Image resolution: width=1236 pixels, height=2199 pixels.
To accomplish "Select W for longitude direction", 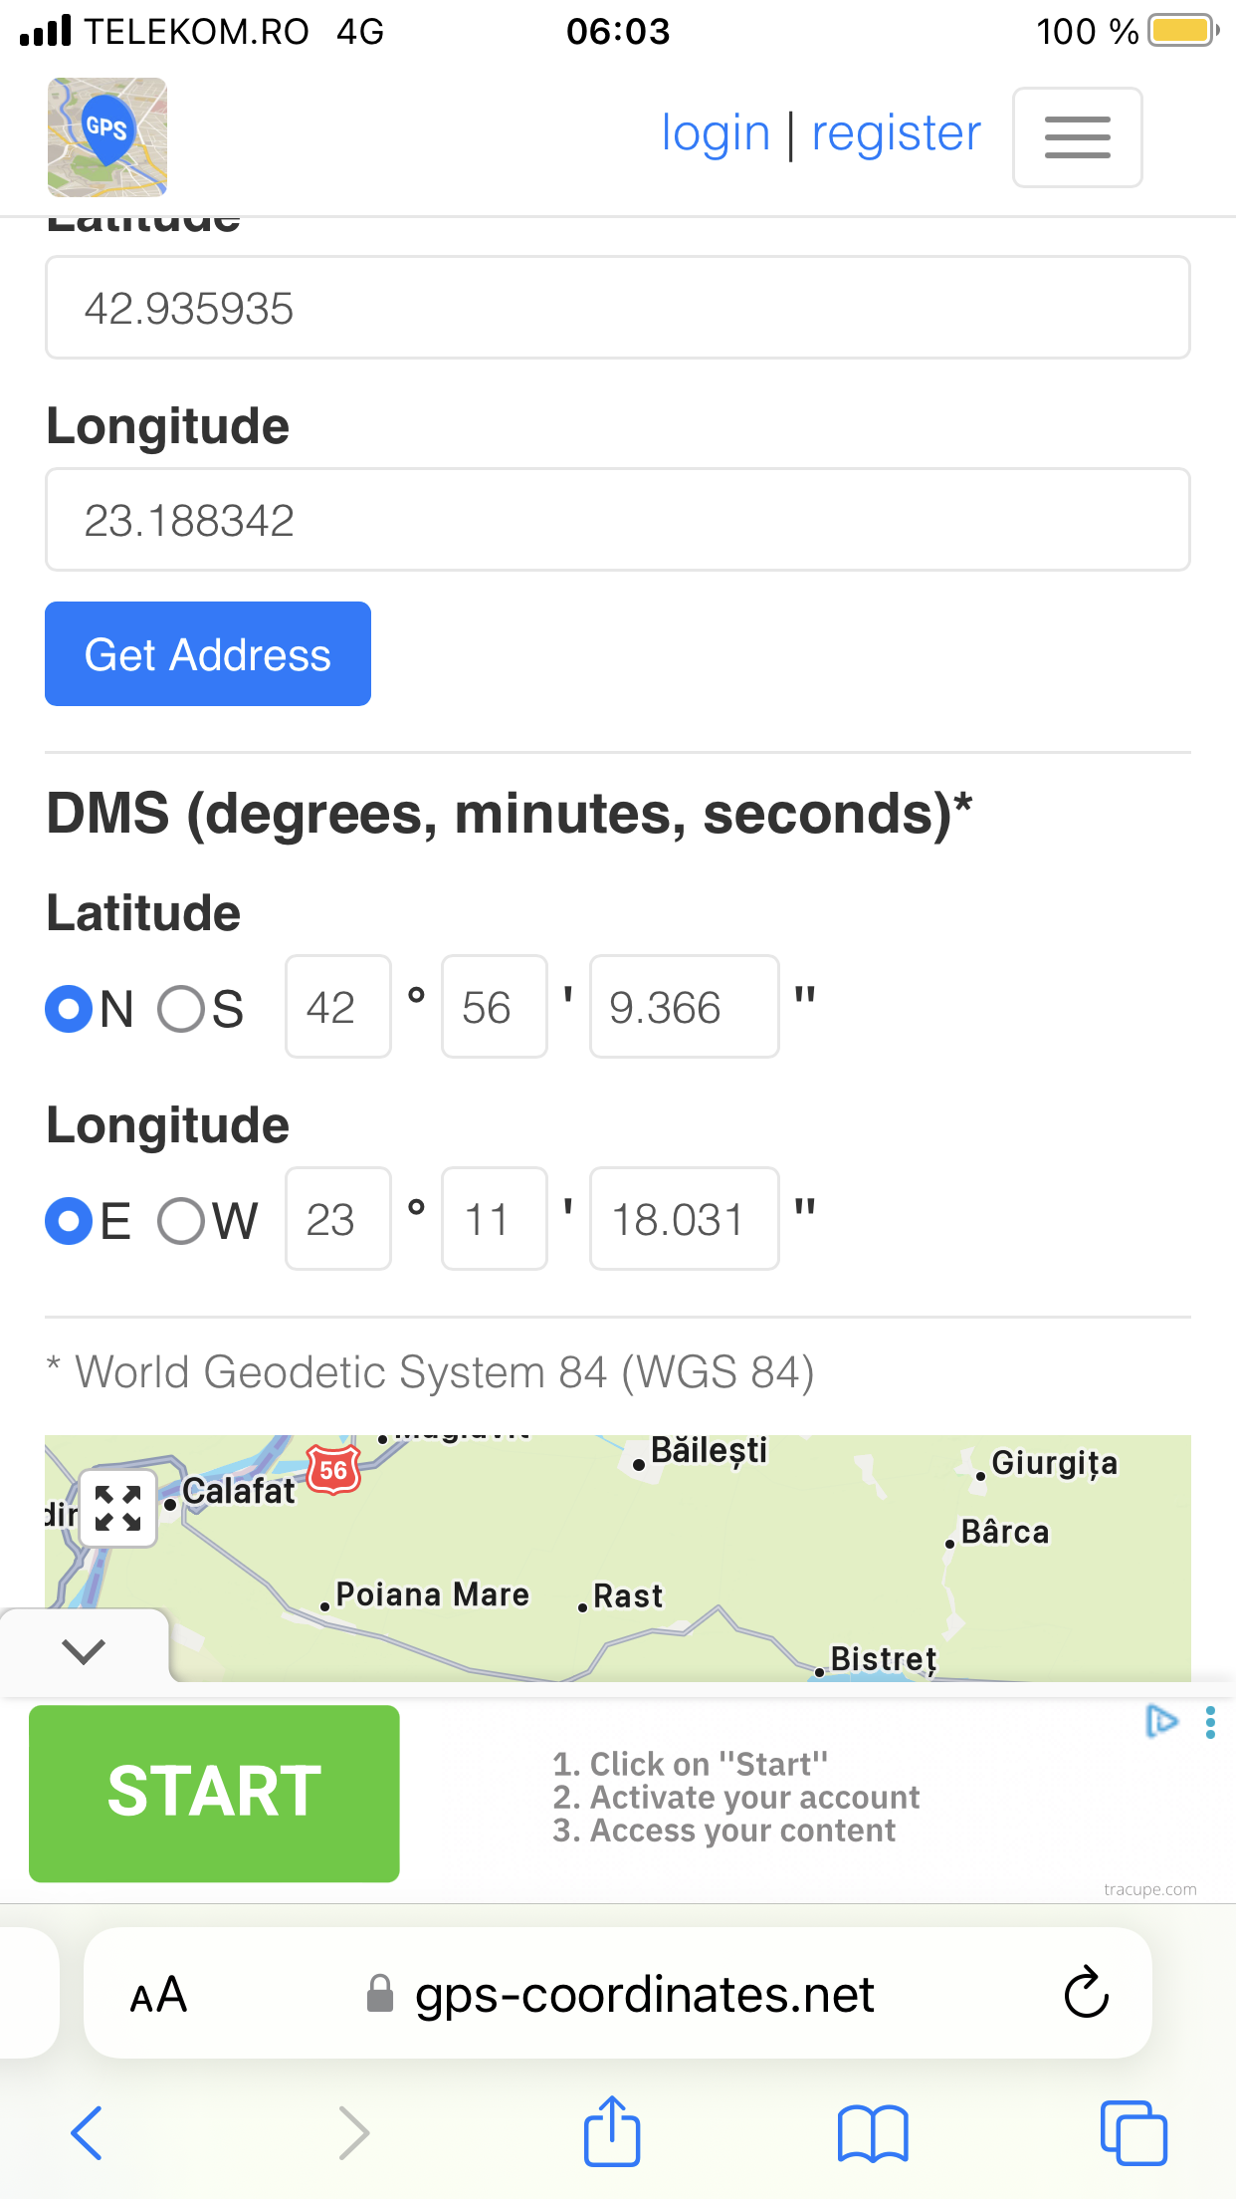I will (x=181, y=1221).
